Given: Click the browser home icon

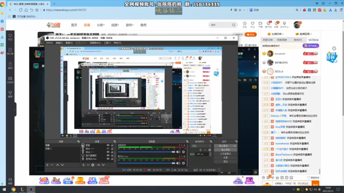Looking at the screenshot, I should pos(26,10).
